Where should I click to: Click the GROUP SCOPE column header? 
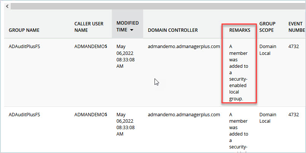[x=267, y=27]
